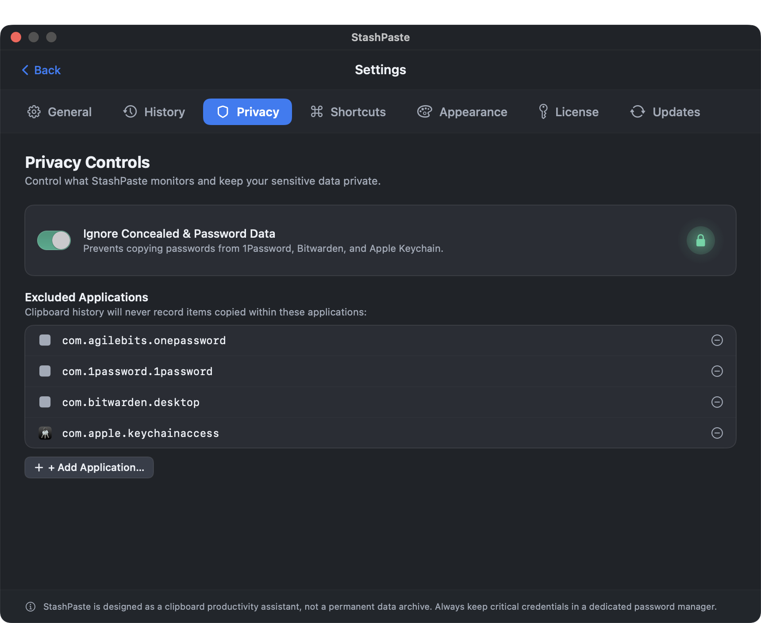Select the Privacy tab
This screenshot has width=761, height=623.
point(247,112)
